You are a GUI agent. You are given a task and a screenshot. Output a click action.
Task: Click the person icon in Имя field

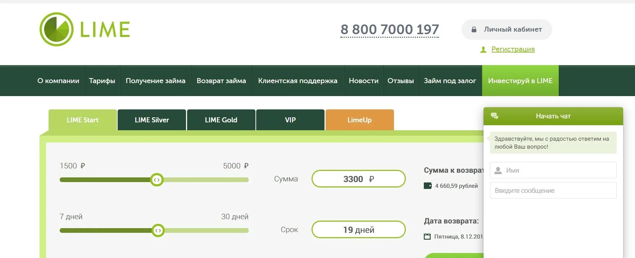498,171
